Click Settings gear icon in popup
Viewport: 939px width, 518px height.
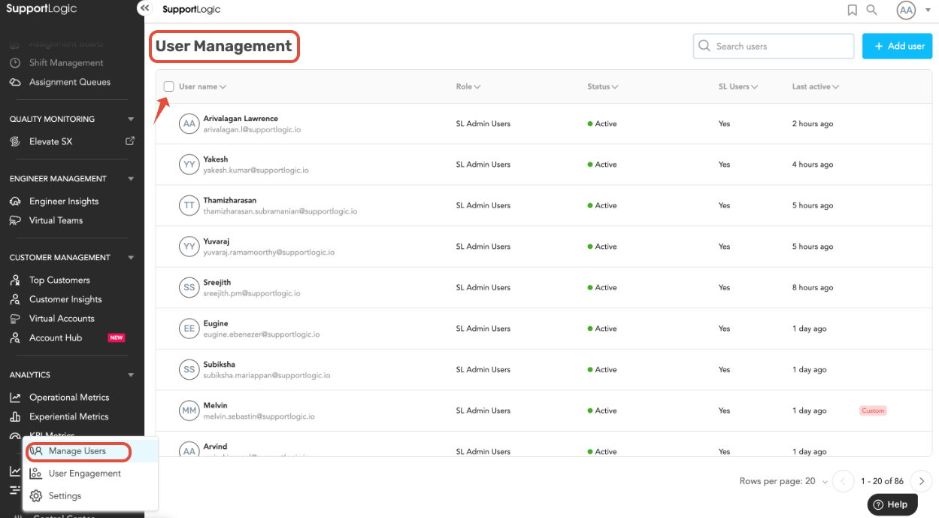tap(36, 495)
